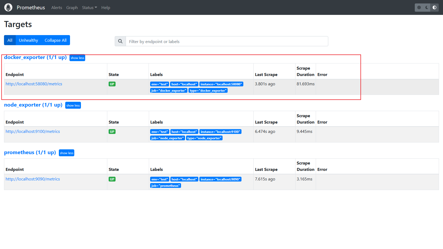Viewport: 443px width, 249px height.
Task: Open the Prometheus home link
Action: pos(31,7)
